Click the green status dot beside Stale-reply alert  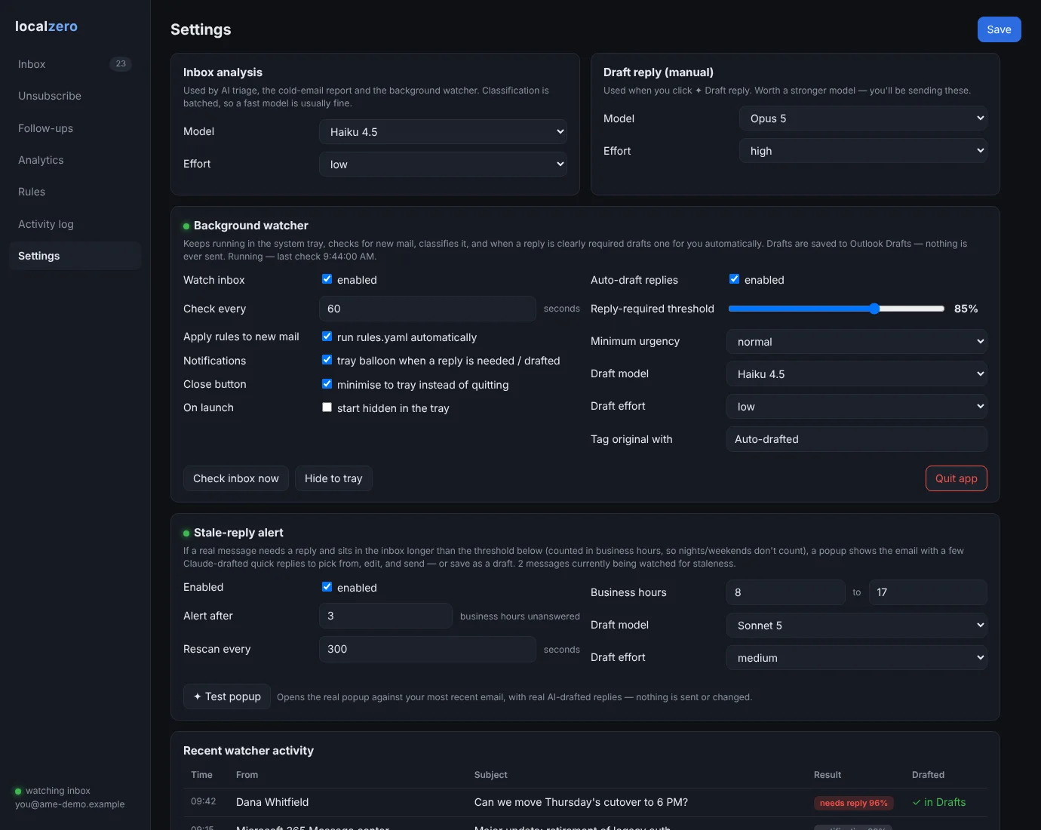(x=186, y=533)
